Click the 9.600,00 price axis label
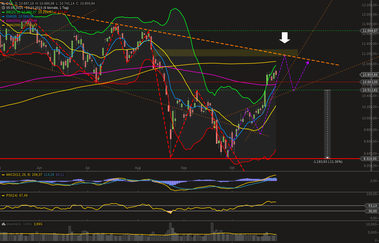The width and height of the screenshot is (379, 243). click(371, 141)
